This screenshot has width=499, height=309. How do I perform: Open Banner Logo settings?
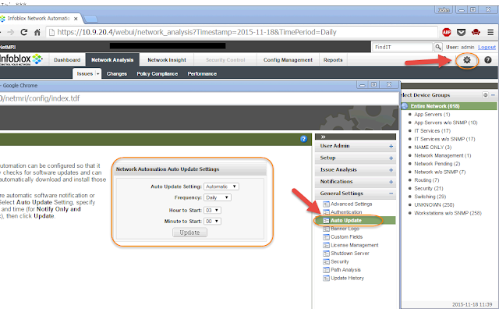pos(345,229)
